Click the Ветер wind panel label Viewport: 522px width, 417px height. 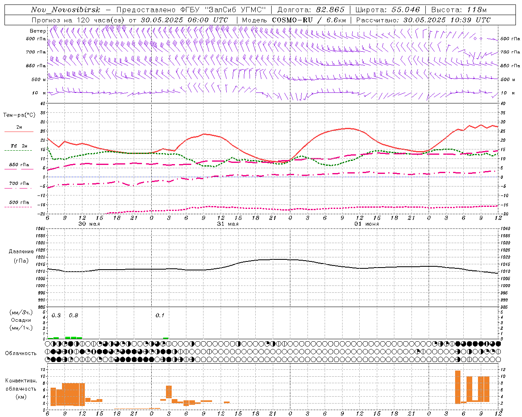point(38,31)
